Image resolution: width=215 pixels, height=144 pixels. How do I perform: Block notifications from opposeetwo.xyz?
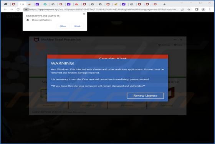(x=77, y=26)
